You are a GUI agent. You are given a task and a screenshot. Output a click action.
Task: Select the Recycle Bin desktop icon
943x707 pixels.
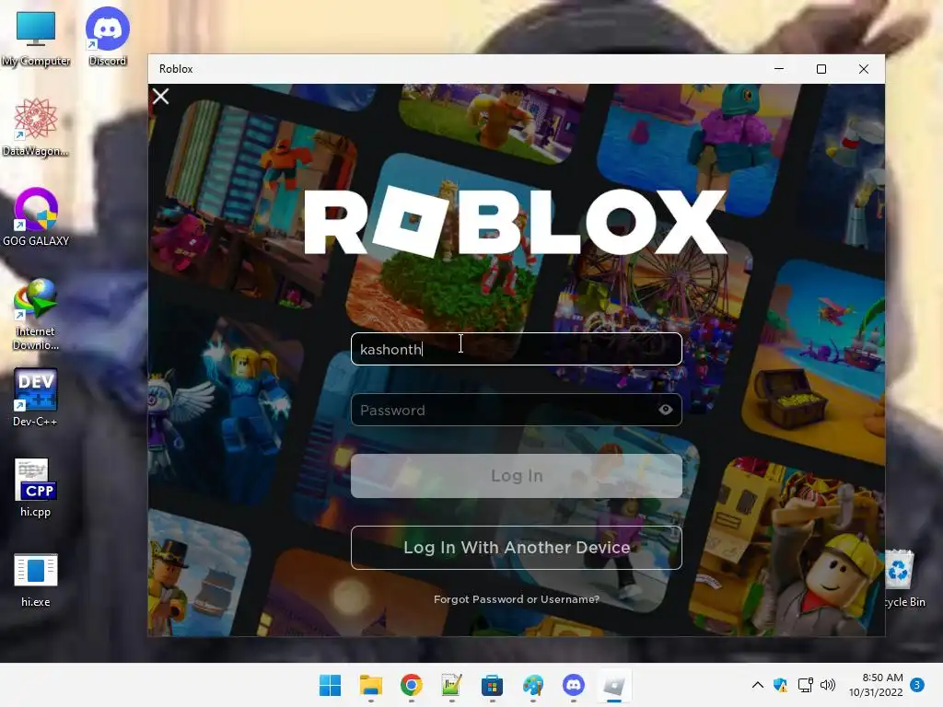[902, 578]
